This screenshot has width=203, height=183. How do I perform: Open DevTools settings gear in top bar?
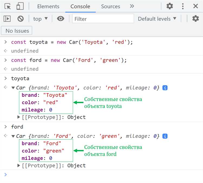point(170,6)
